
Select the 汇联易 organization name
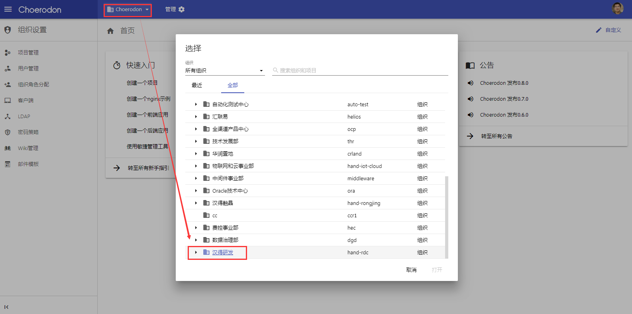click(x=220, y=117)
